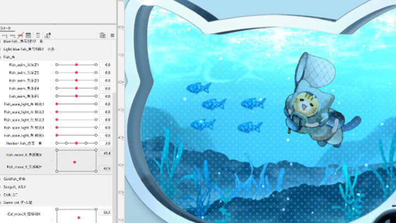396x223 pixels.
Task: Expand the Seagull parameter group
Action: 1,187
